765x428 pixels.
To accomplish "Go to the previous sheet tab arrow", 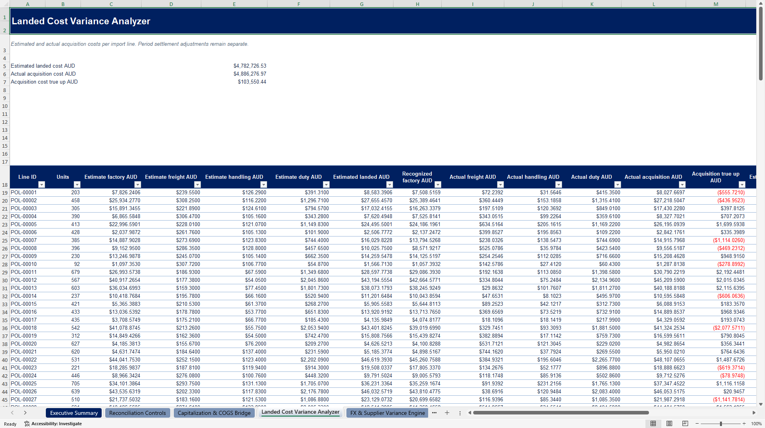I will 12,413.
